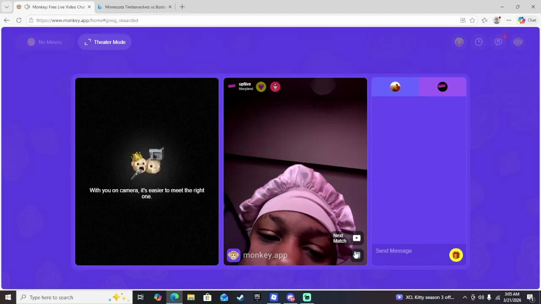Close the Minnesota Timberwolves tab
This screenshot has height=304, width=541.
coord(170,7)
